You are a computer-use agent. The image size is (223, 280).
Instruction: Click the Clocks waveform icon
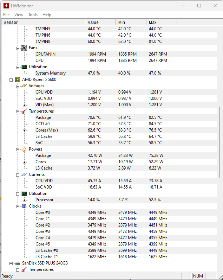click(24, 206)
